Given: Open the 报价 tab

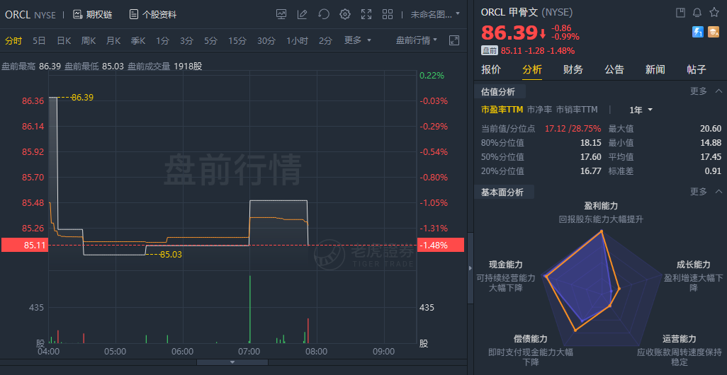Looking at the screenshot, I should tap(491, 70).
